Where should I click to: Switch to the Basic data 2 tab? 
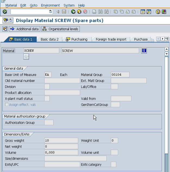49,39
